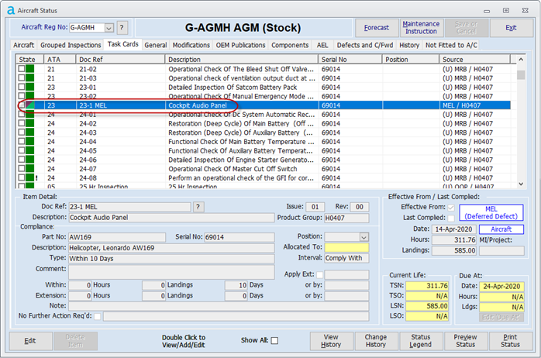Click the green state square of 24-07
This screenshot has height=358, width=541.
30,168
